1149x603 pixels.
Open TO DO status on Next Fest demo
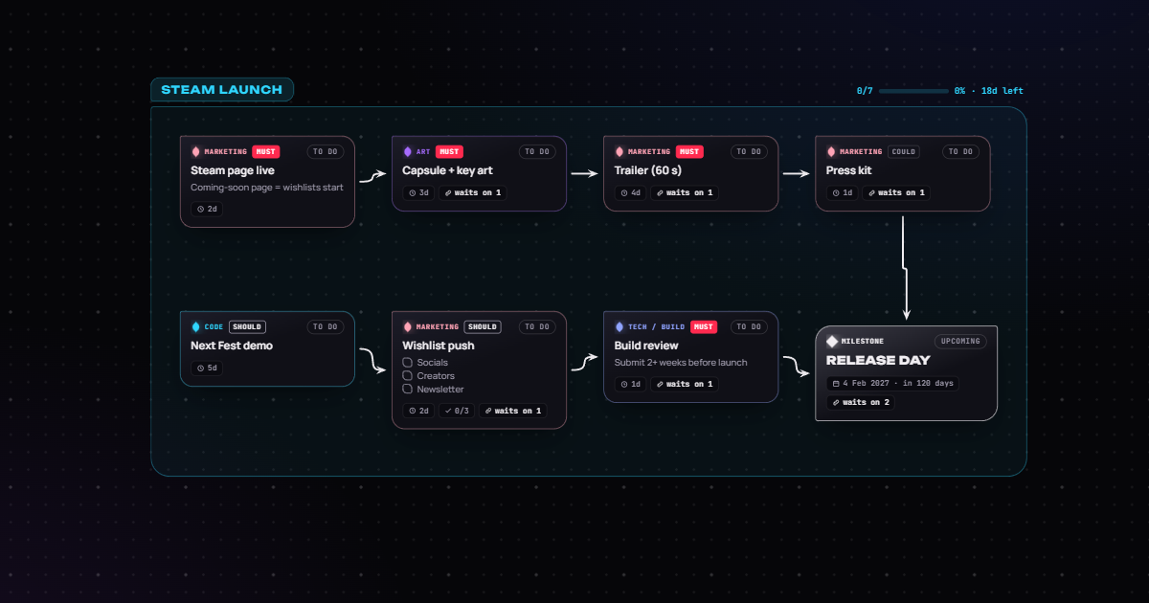(x=326, y=326)
